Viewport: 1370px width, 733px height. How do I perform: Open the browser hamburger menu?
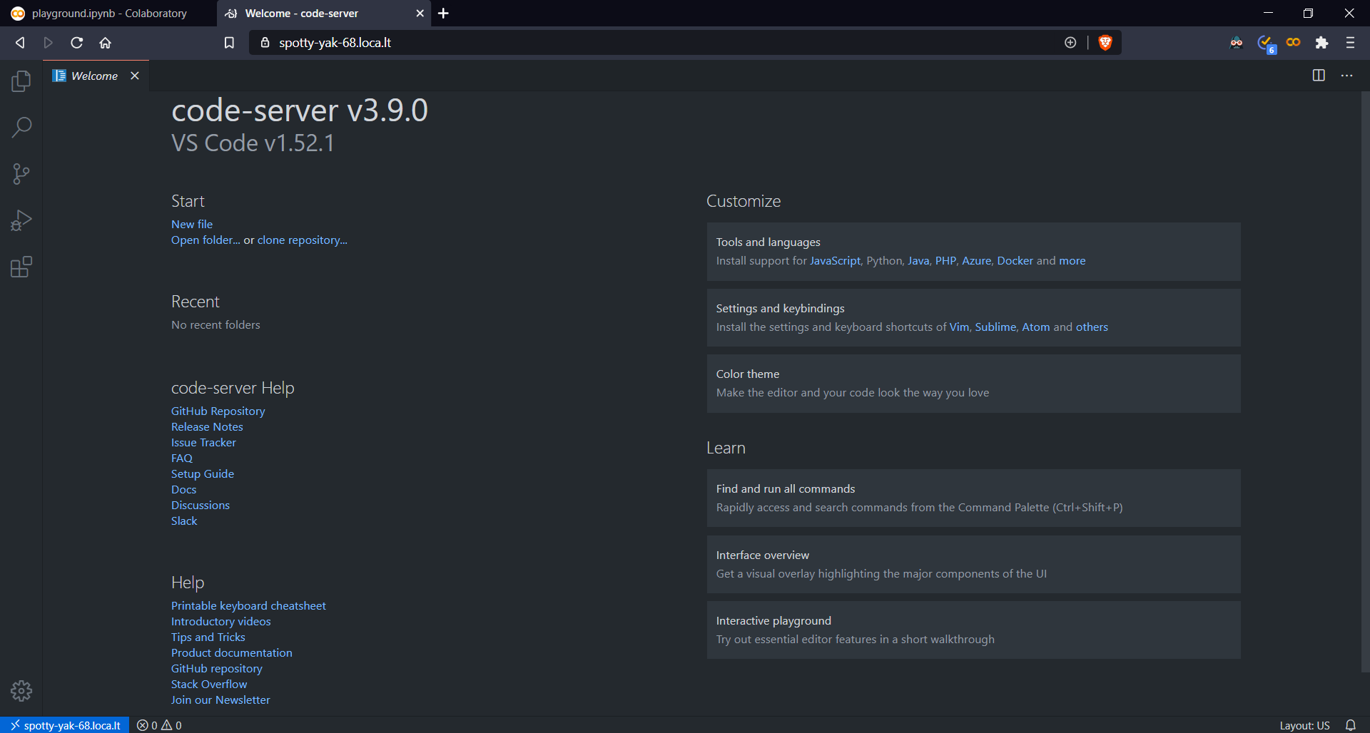[1350, 43]
